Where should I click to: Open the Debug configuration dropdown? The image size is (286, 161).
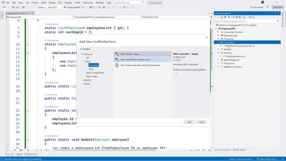[42, 7]
